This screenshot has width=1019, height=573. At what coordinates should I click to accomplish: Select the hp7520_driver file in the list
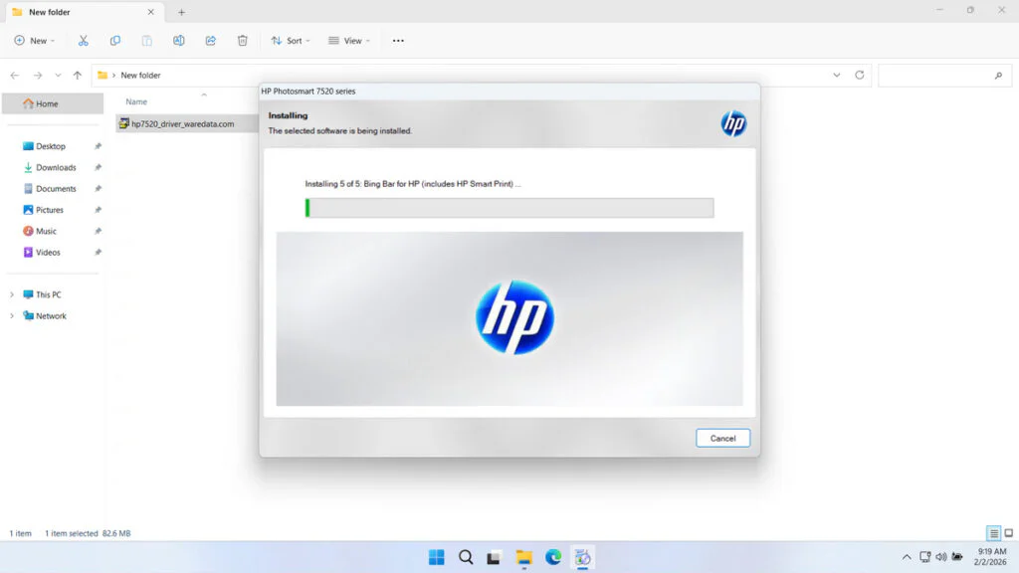184,123
